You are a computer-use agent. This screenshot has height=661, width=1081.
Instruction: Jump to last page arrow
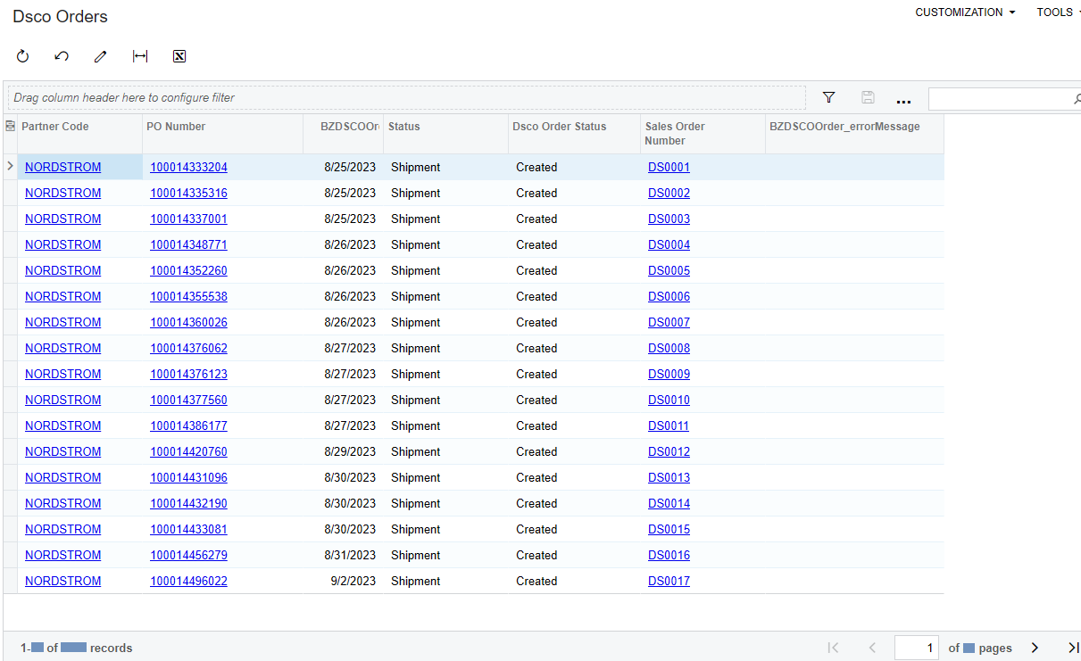click(x=1074, y=648)
